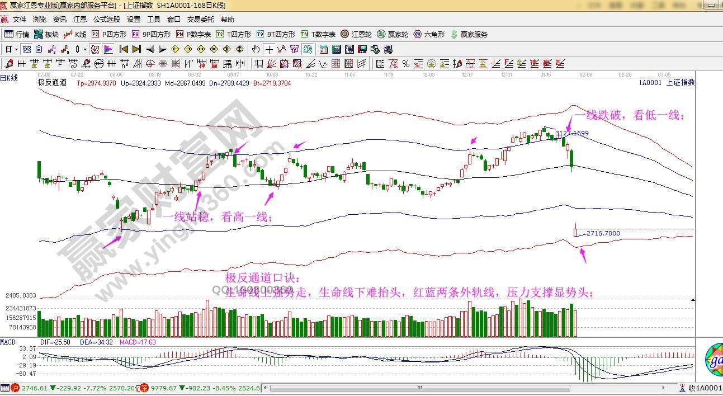Click the 赢家服务 dollar sign icon
723x396 pixels.
click(454, 34)
